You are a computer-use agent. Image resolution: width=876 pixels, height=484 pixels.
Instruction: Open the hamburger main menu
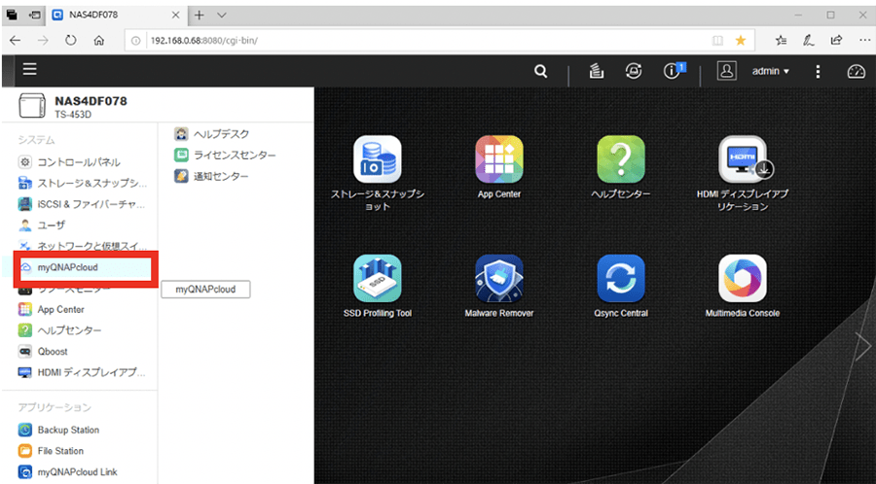[x=29, y=69]
